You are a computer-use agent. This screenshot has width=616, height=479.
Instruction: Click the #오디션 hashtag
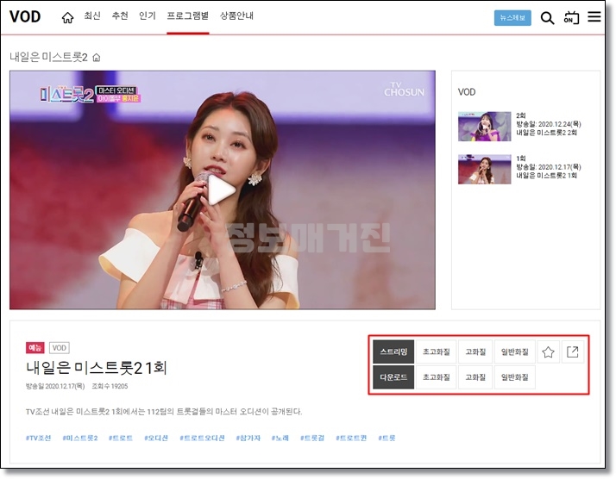click(x=156, y=438)
